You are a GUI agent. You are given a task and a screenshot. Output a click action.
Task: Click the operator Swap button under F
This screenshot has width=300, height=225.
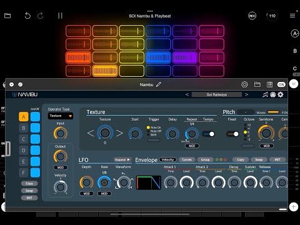[x=29, y=191]
